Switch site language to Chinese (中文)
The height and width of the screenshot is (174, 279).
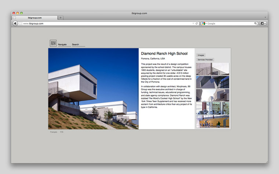(62, 132)
